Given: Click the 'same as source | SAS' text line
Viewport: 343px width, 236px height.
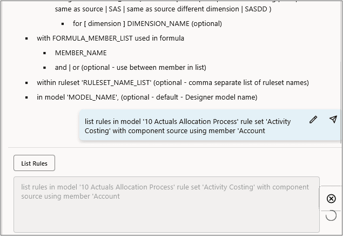Looking at the screenshot, I should [x=162, y=9].
